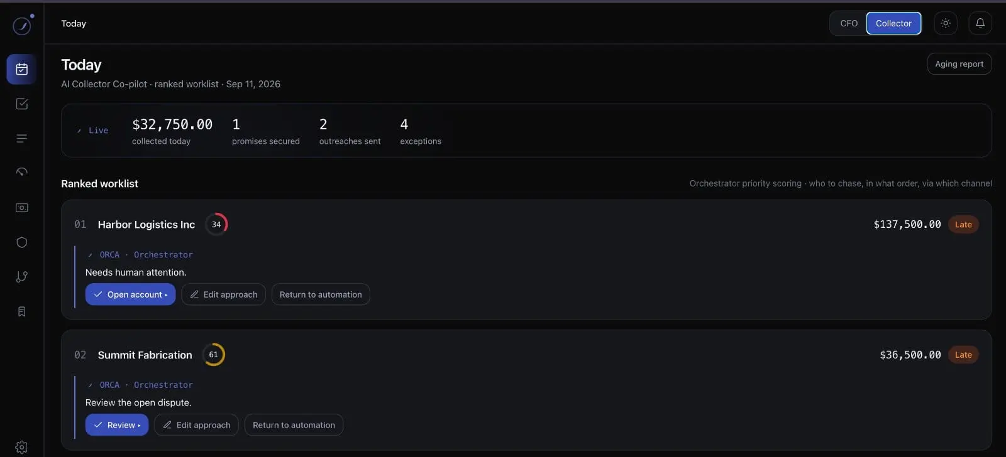Select the Summit Fabrication name
The height and width of the screenshot is (457, 1006).
[x=145, y=355]
